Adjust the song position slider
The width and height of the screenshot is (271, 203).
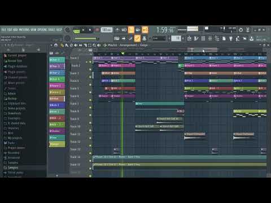[86, 39]
